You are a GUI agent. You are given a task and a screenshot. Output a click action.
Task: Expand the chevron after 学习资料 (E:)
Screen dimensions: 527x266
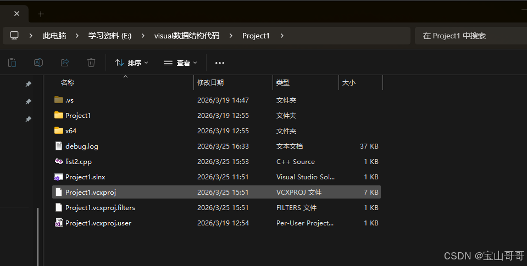click(143, 36)
